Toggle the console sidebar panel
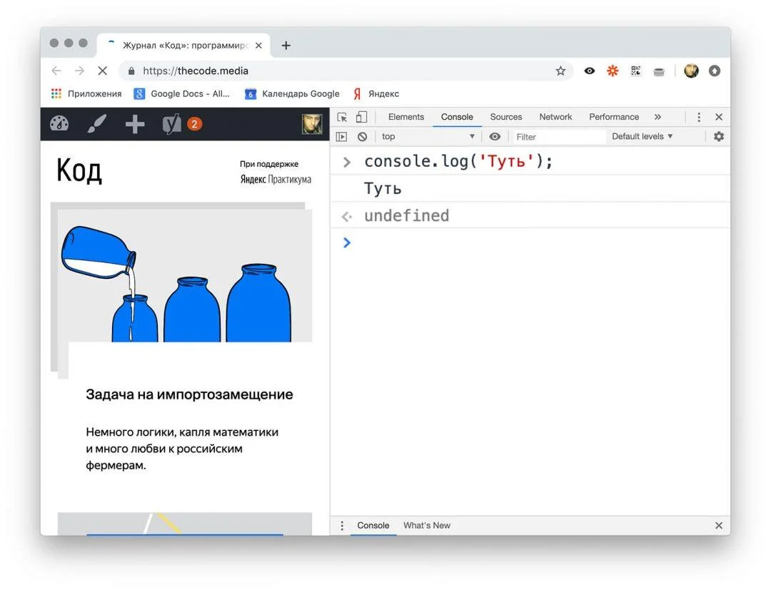Viewport: 771px width, 589px height. [x=343, y=136]
